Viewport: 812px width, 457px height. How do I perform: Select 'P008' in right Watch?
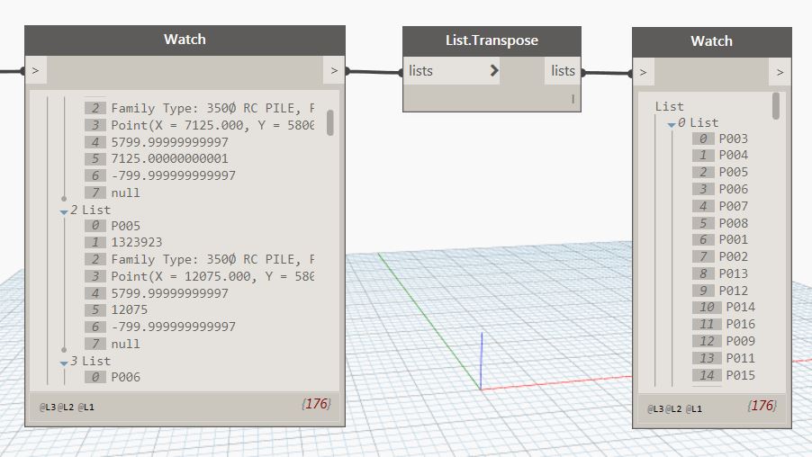pos(734,223)
